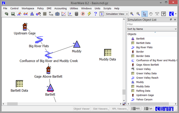This screenshot has width=179, height=113.
Task: Click the camera snapshot icon
Action: [57, 14]
